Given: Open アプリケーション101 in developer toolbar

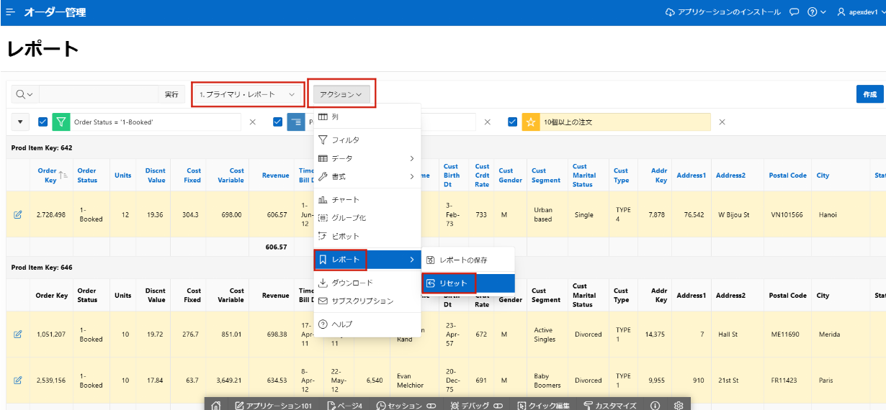Looking at the screenshot, I should [274, 406].
